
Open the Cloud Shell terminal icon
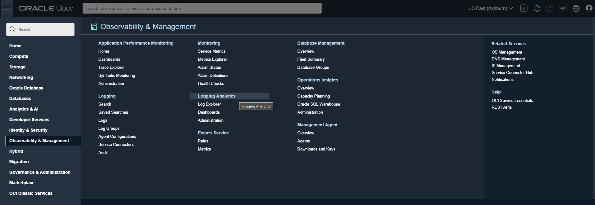[524, 8]
